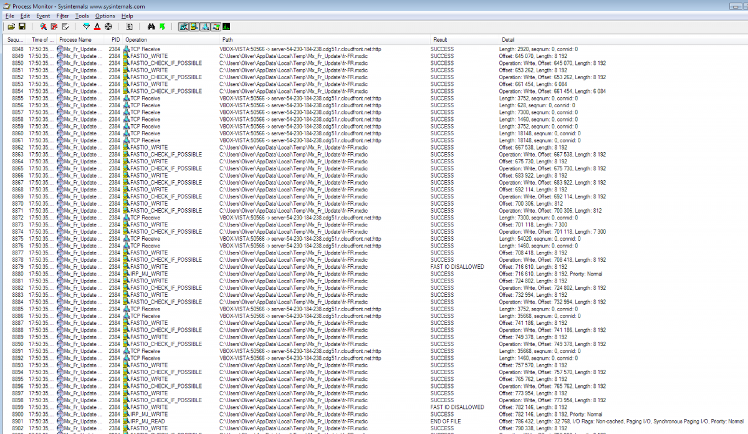Toggle the Capture events magnifier icon
This screenshot has width=748, height=434.
pyautogui.click(x=43, y=27)
